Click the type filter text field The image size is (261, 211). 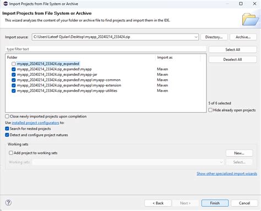106,49
